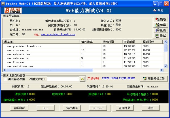Click product code FIIFF-LGEHG-FHJHI-MDDKE
This screenshot has height=118, width=170.
(118, 78)
